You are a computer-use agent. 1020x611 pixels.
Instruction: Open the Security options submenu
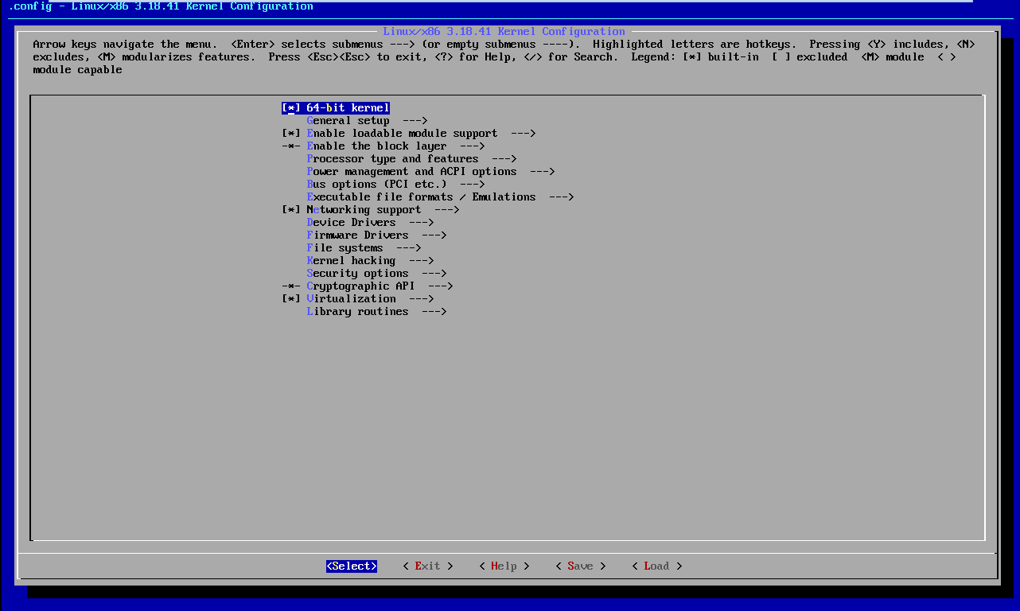(357, 274)
